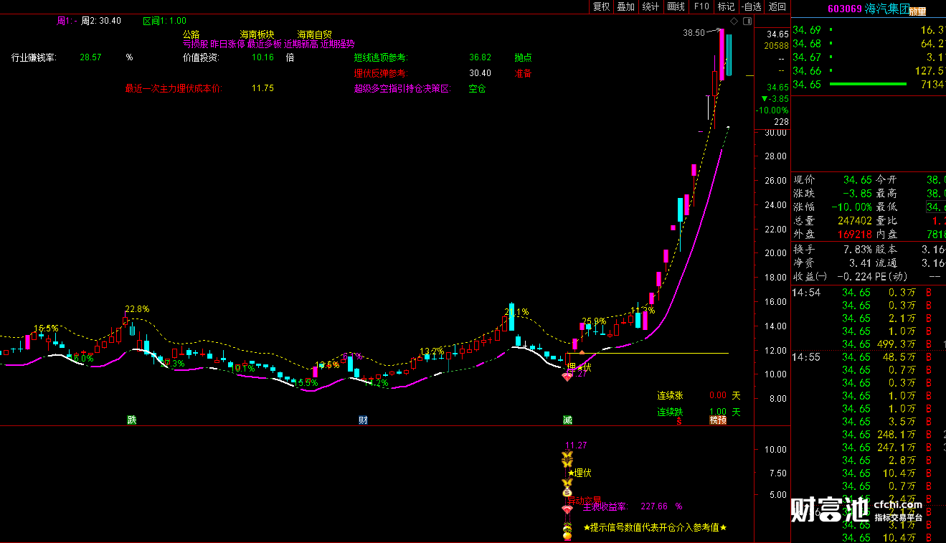The image size is (946, 543).
Task: Click the yellow 11.75 cost line
Action: tap(647, 353)
